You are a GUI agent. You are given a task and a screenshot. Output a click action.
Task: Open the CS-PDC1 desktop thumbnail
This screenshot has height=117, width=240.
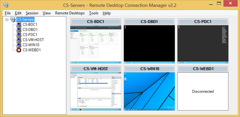coord(203,44)
